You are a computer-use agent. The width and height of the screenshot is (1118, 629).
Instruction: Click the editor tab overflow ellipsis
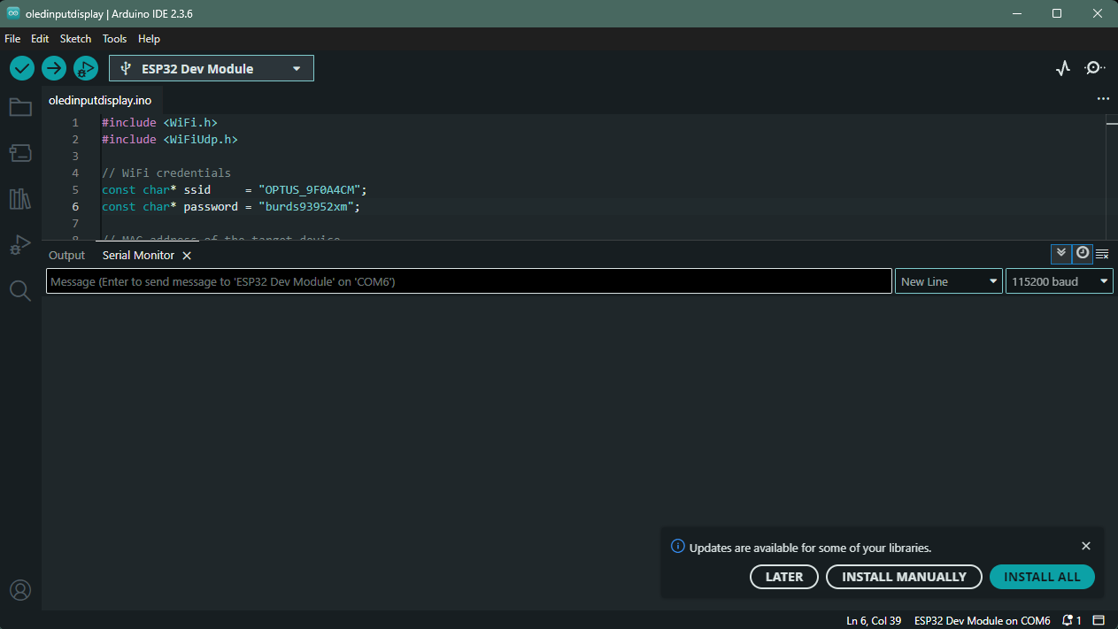(1103, 99)
